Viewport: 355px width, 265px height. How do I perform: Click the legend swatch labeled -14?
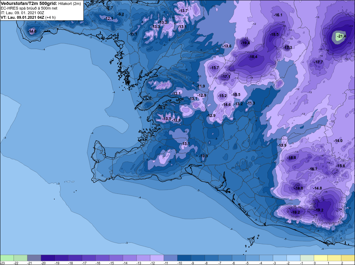(130, 258)
